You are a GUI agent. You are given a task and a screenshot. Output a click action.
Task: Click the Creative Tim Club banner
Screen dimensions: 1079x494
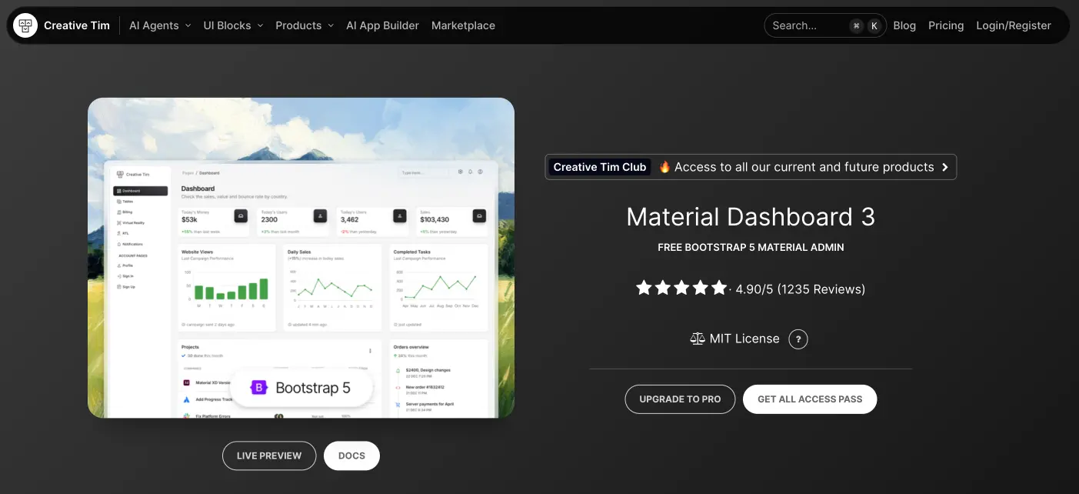pos(751,167)
